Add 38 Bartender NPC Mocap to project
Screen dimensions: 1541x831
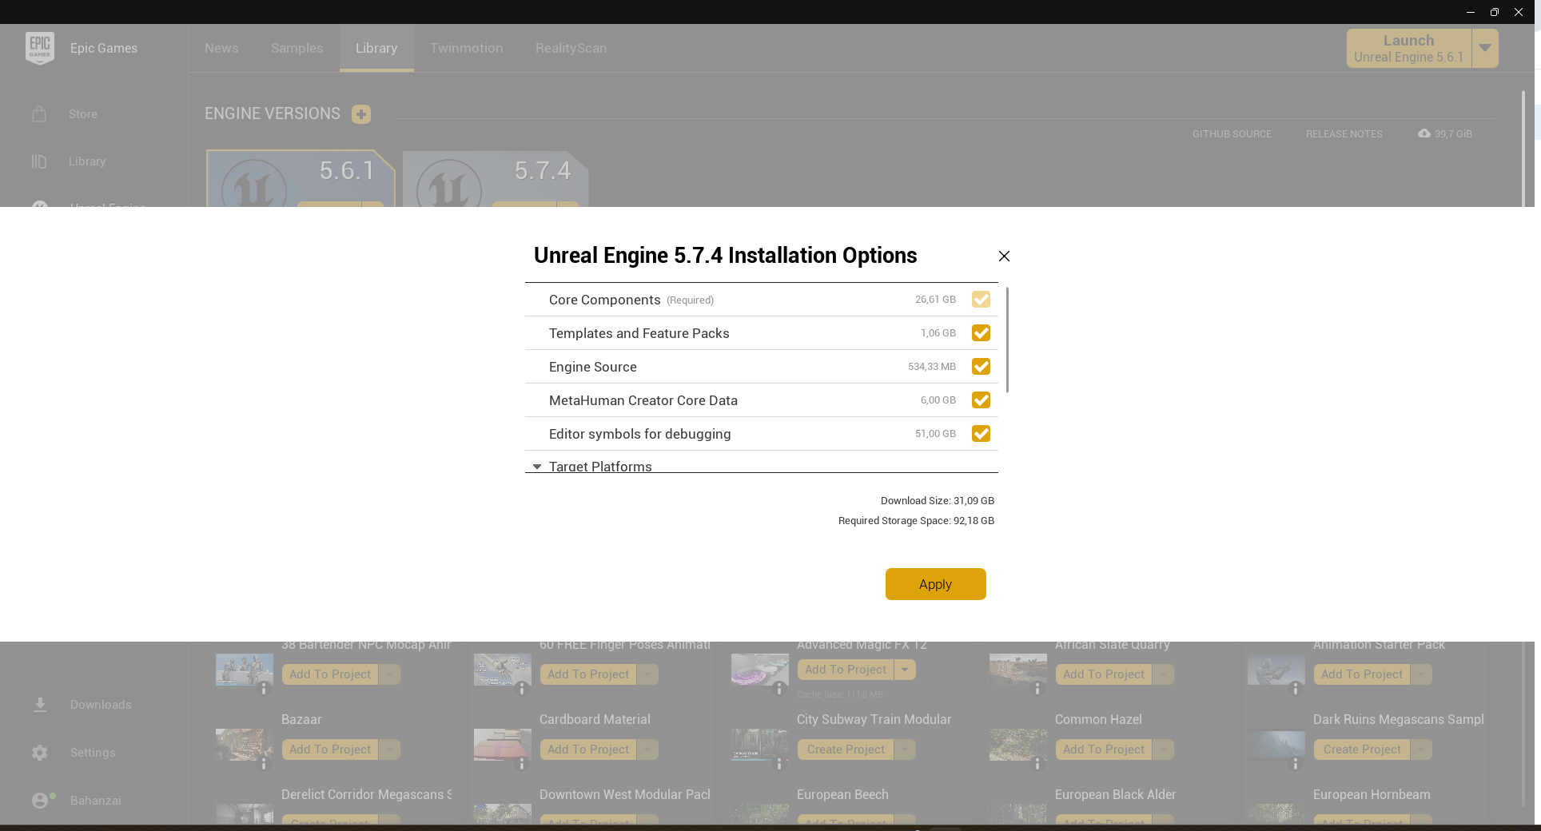click(330, 674)
